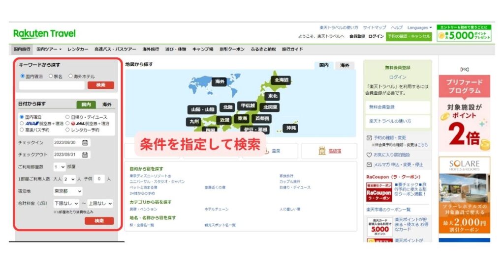504x264 pixels.
Task: Open the check-in date calendar icon
Action: pyautogui.click(x=85, y=143)
